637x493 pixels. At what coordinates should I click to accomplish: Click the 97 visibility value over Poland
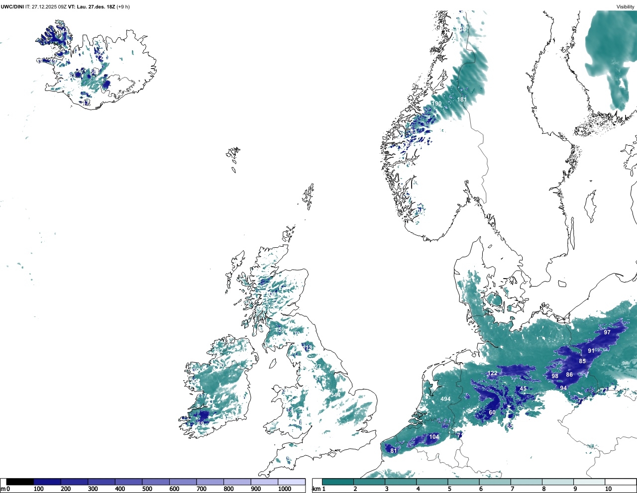point(607,332)
